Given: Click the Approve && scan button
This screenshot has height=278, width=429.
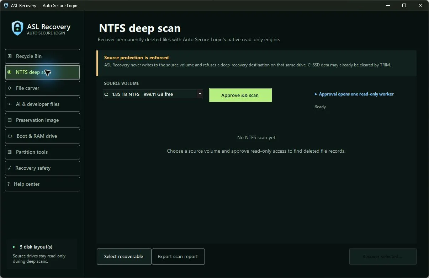Looking at the screenshot, I should tap(240, 95).
